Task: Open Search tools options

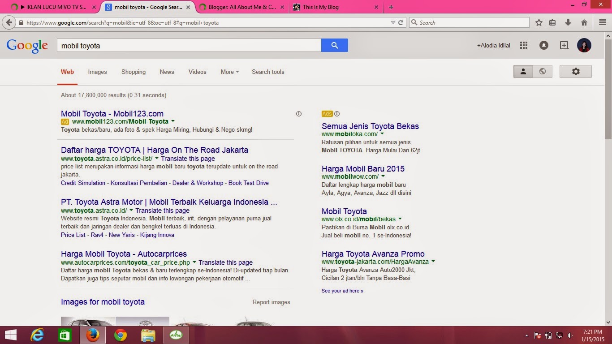Action: tap(268, 72)
